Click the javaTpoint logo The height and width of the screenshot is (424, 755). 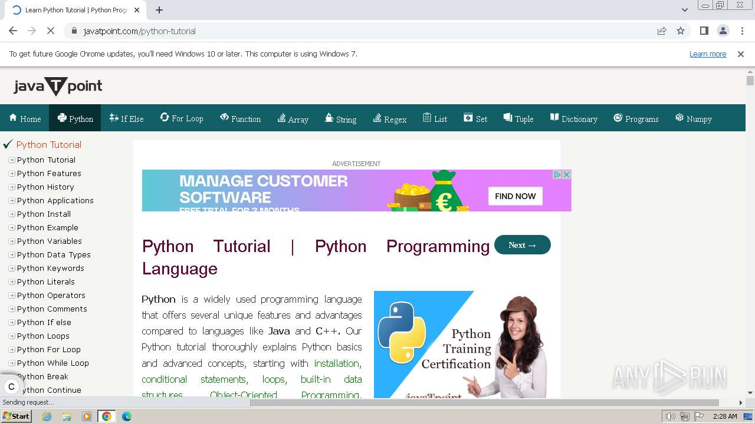coord(58,87)
